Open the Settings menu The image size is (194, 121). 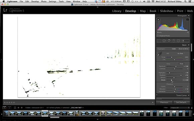tap(53, 1)
